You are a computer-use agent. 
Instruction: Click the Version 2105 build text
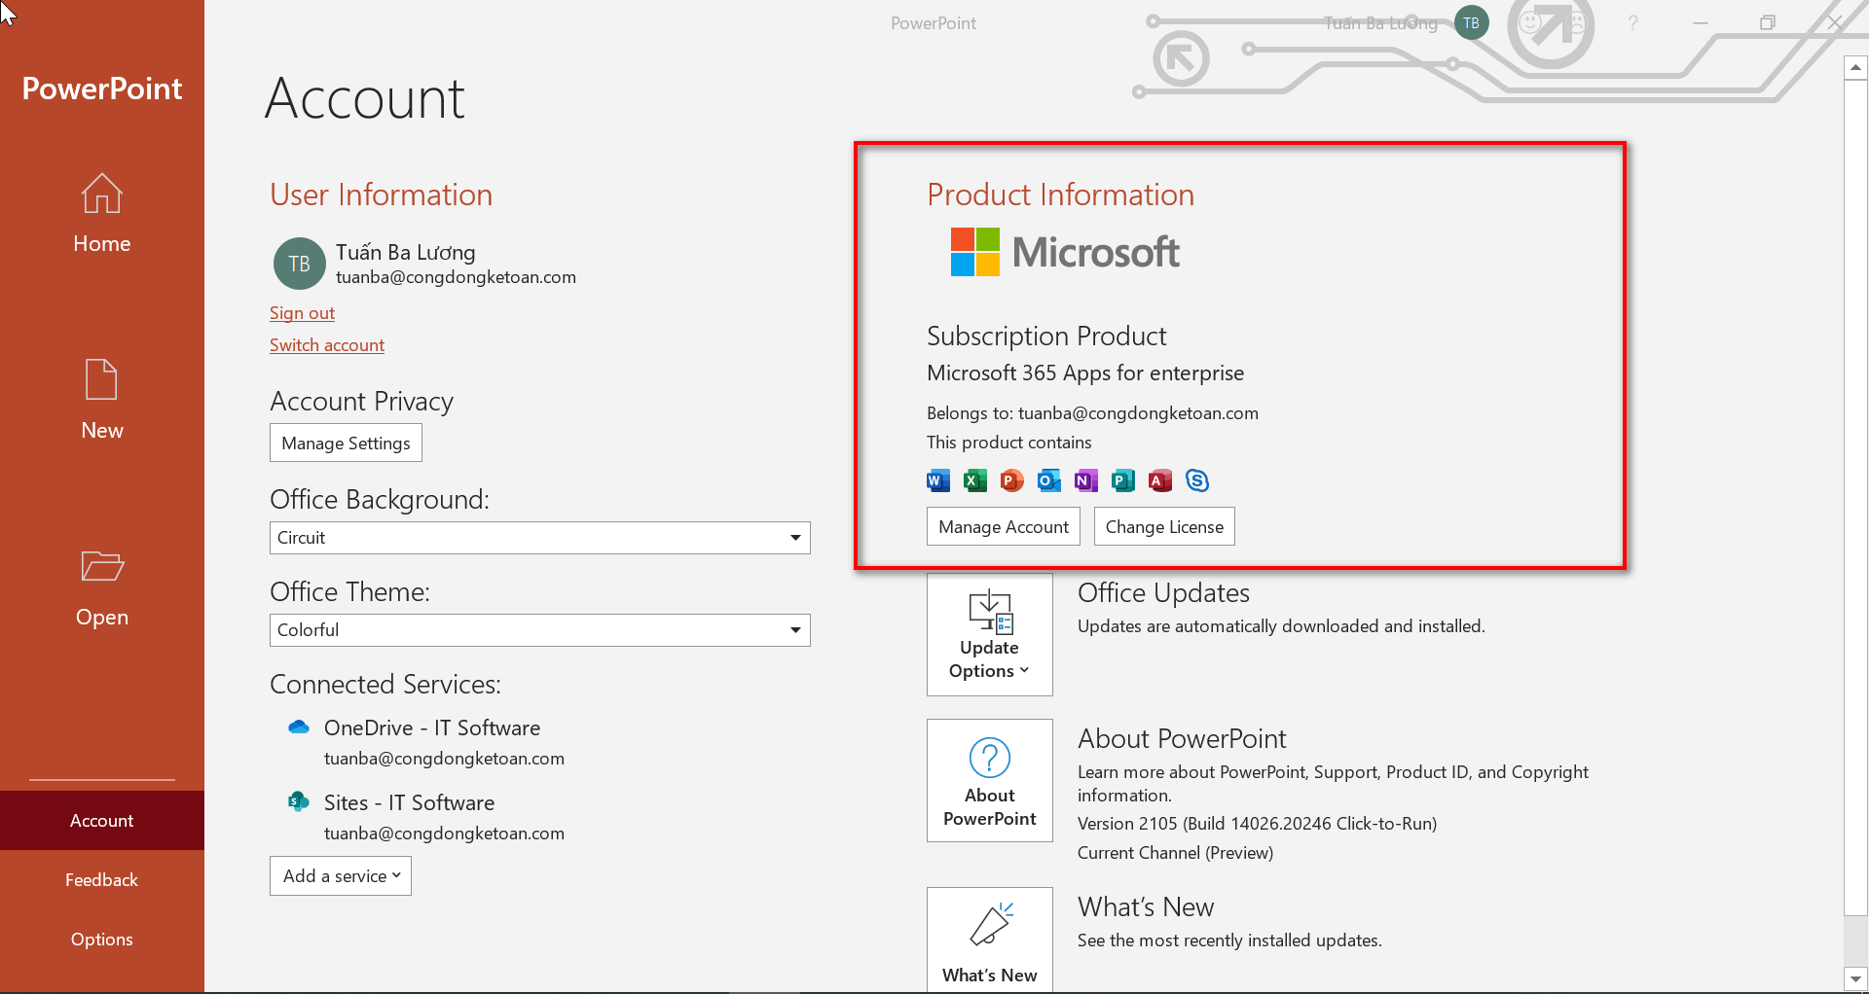click(1257, 824)
